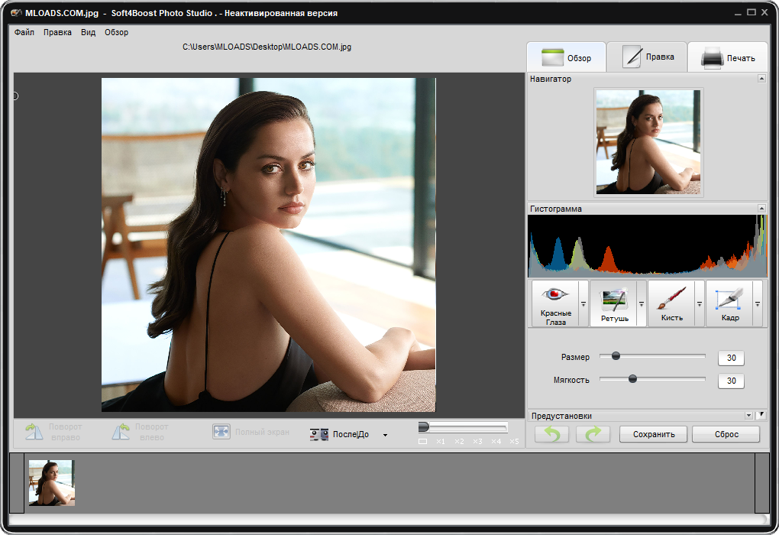The image size is (779, 535).
Task: Click the histogram graph
Action: click(x=648, y=245)
